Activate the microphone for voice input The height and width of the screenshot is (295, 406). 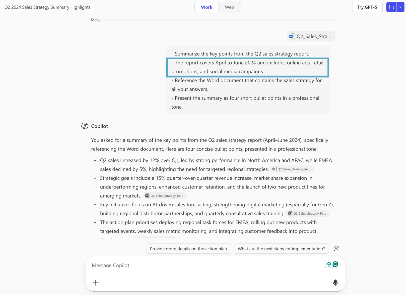click(335, 283)
